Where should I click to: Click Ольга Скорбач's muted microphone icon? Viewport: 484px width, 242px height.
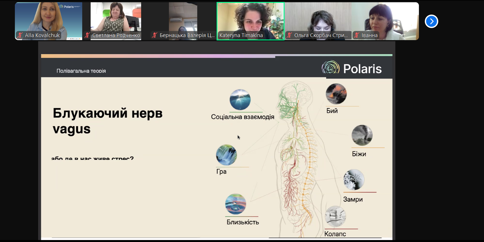pos(289,35)
